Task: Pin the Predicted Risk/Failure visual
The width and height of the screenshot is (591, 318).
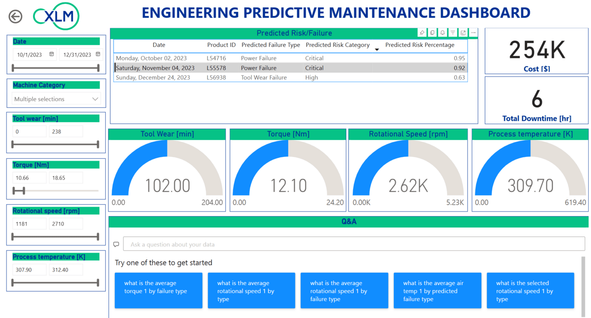Action: [x=422, y=33]
